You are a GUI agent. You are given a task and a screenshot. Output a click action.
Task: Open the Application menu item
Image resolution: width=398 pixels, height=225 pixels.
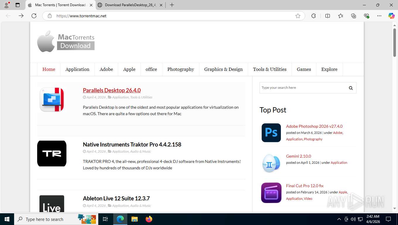click(77, 69)
